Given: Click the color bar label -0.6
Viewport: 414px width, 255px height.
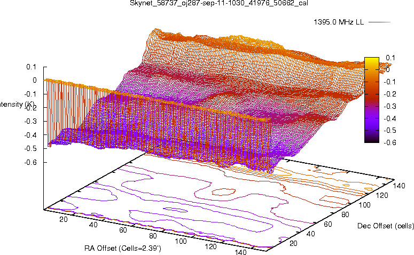Looking at the screenshot, I should point(390,142).
